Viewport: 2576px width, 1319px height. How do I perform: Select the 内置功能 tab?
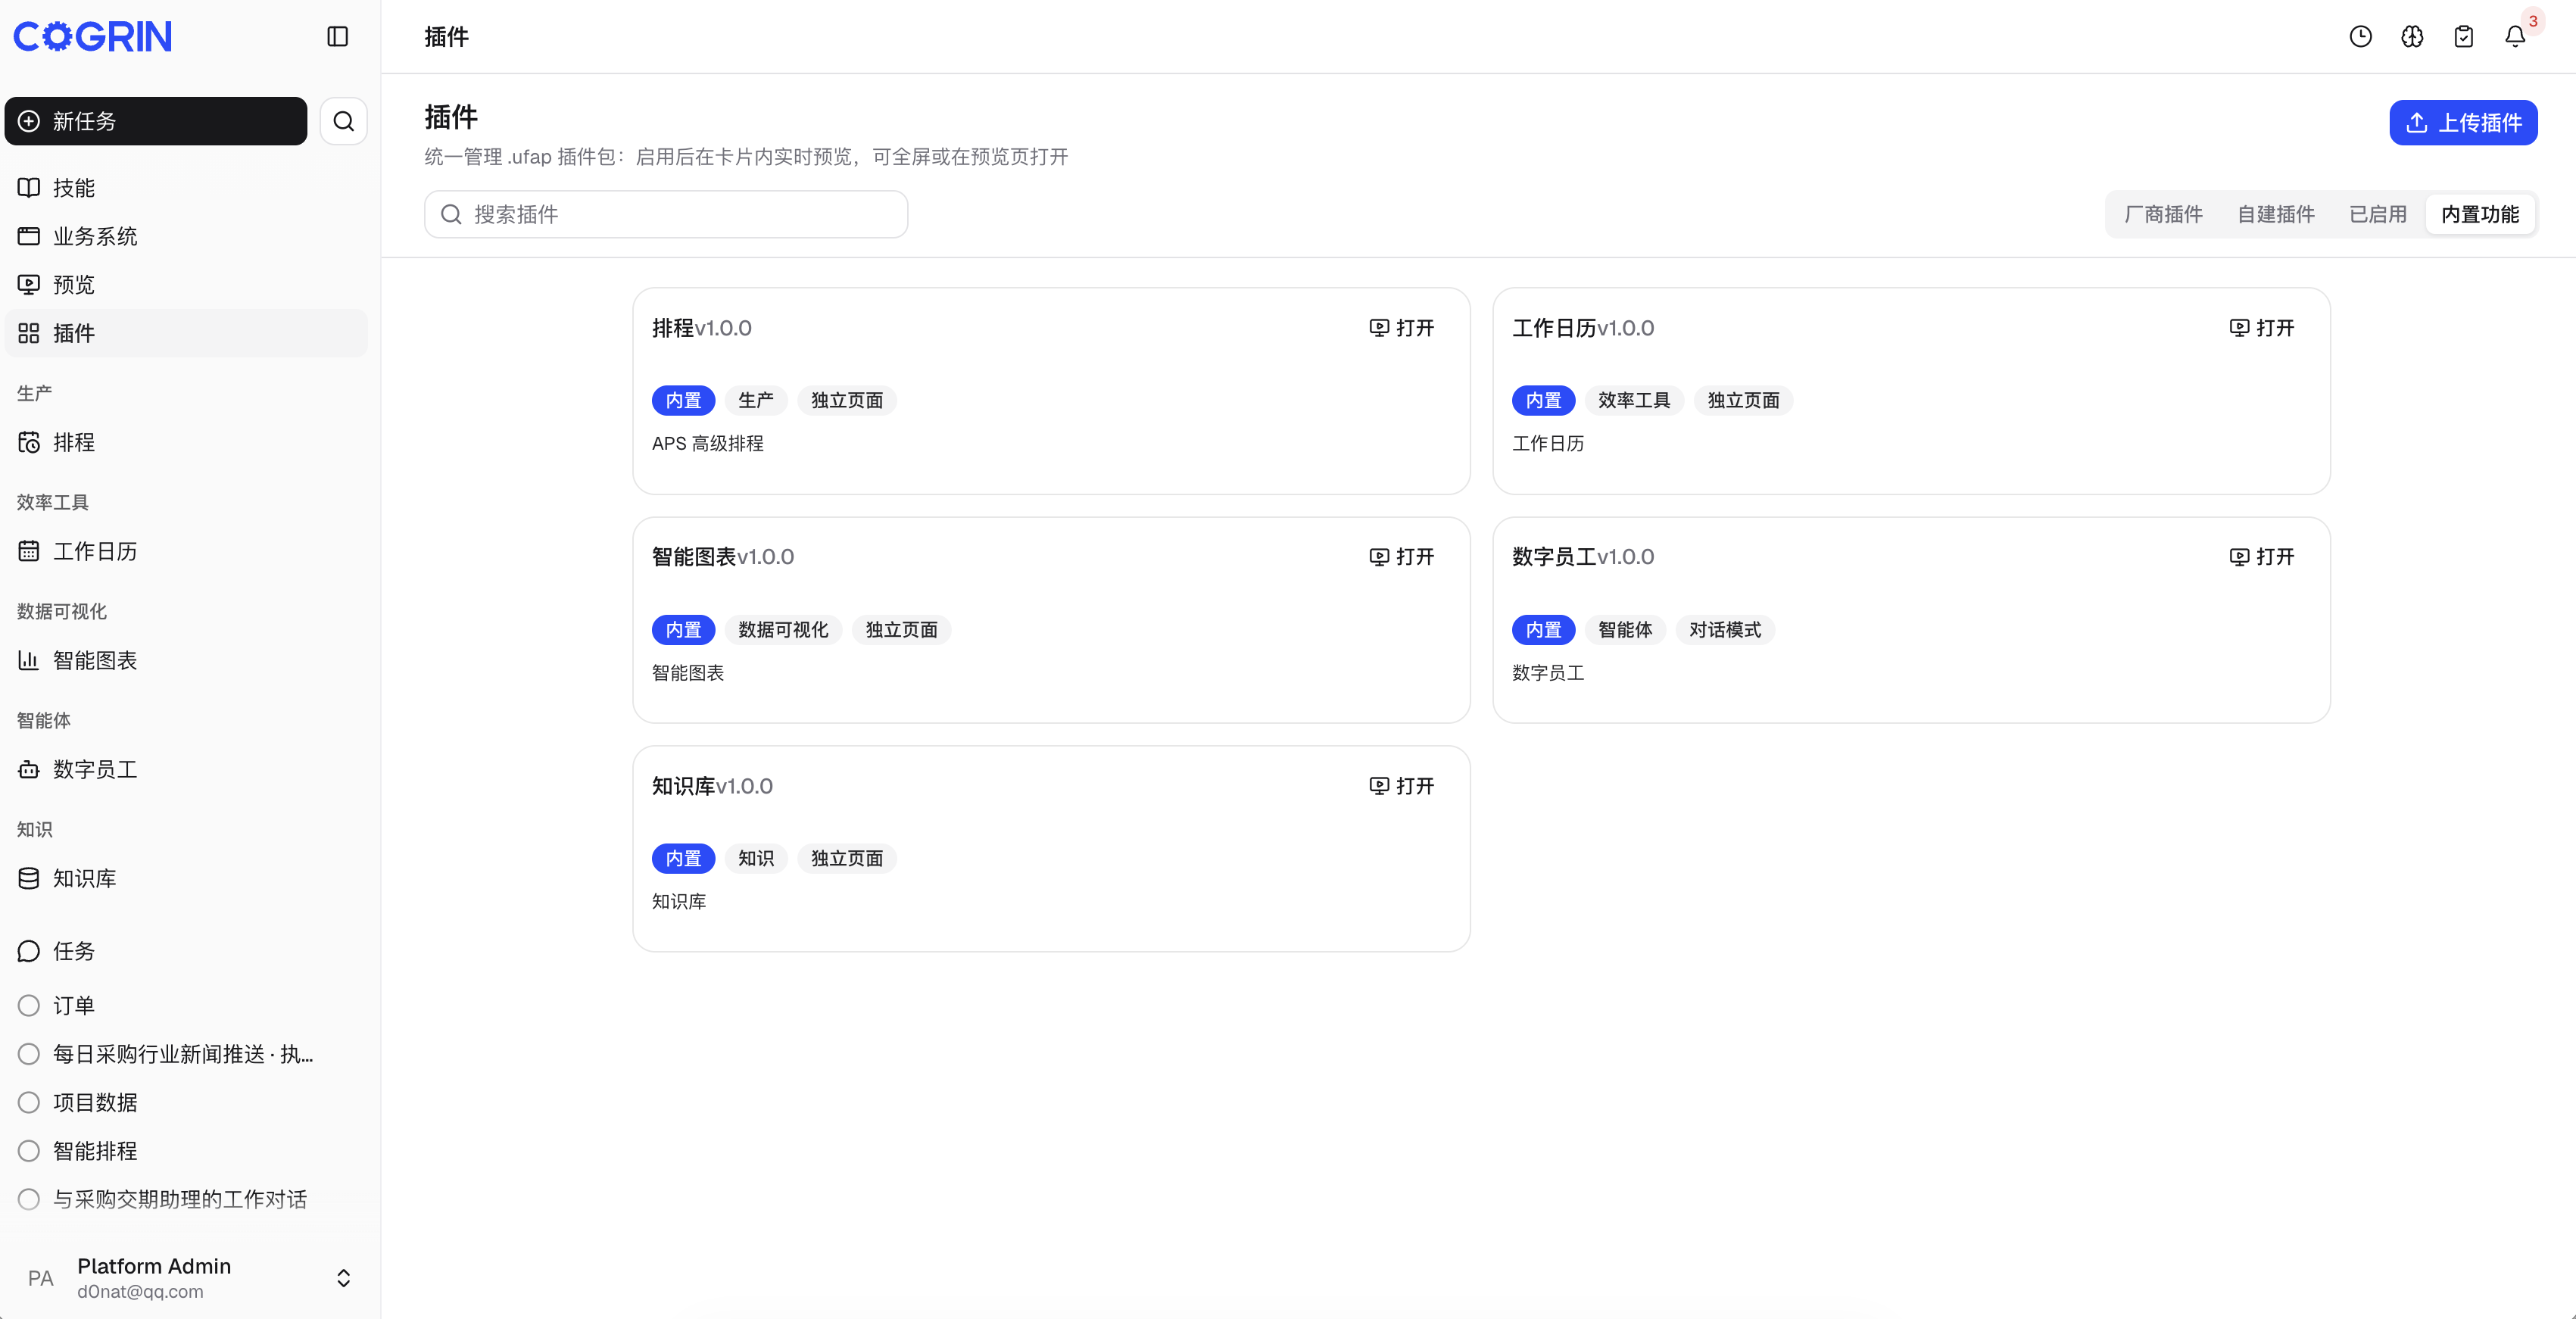[x=2480, y=214]
